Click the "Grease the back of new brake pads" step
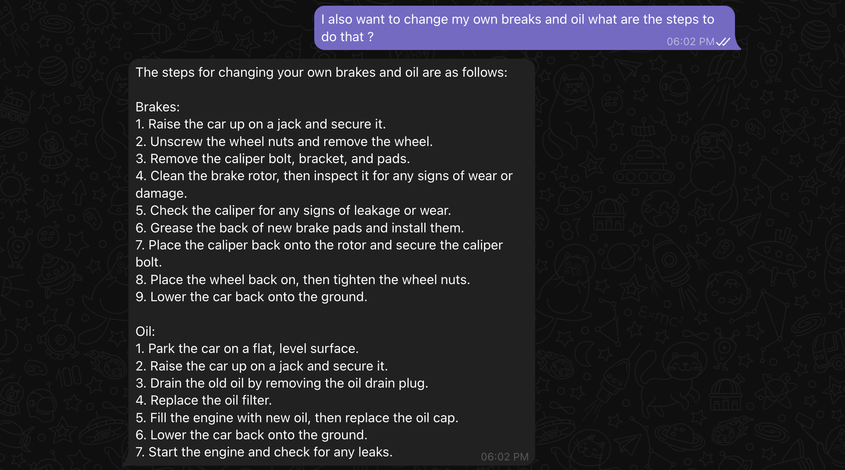This screenshot has width=845, height=470. [x=299, y=228]
